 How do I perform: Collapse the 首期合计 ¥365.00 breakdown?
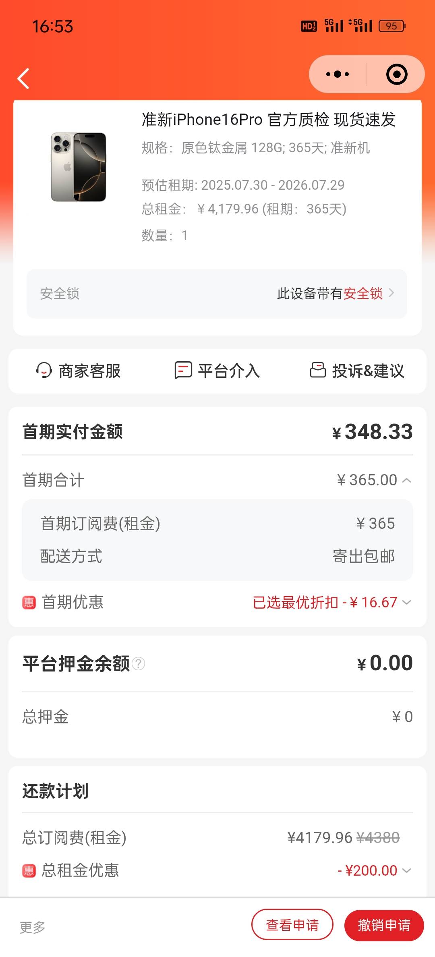click(x=407, y=480)
